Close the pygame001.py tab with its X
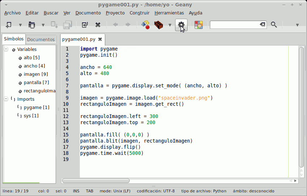Viewport: 307px width, 196px height. click(x=100, y=39)
